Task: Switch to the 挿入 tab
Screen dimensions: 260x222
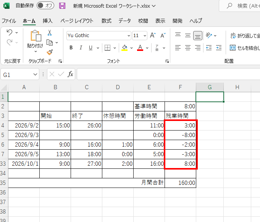Action: [48, 21]
